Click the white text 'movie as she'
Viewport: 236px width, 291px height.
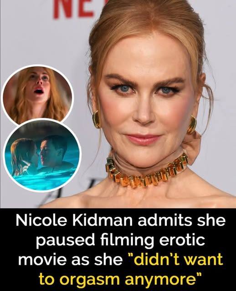[x=70, y=259]
